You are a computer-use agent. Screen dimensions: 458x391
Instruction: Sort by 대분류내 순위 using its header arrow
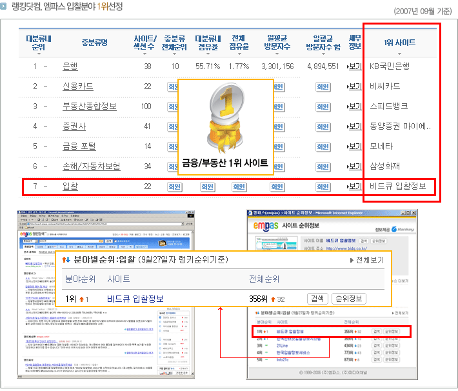(39, 54)
